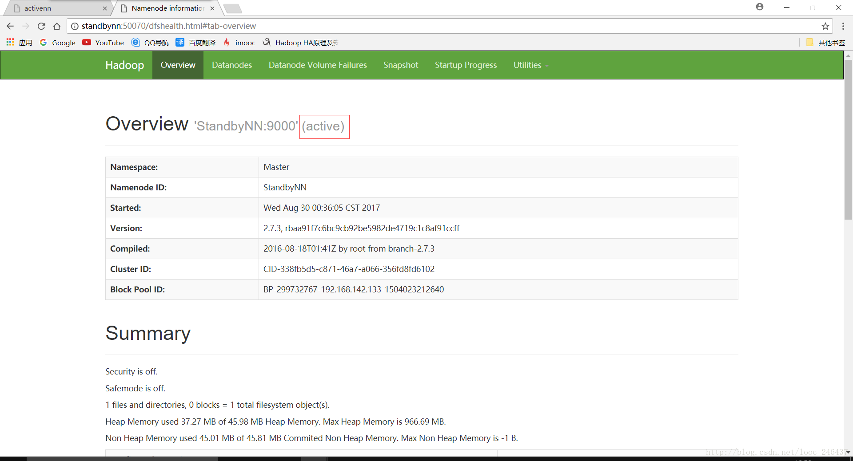Open the Google bookmark

point(58,43)
